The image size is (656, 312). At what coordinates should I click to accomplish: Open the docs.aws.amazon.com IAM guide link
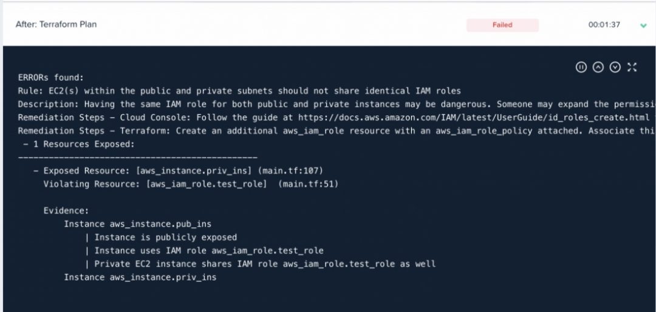pyautogui.click(x=474, y=117)
